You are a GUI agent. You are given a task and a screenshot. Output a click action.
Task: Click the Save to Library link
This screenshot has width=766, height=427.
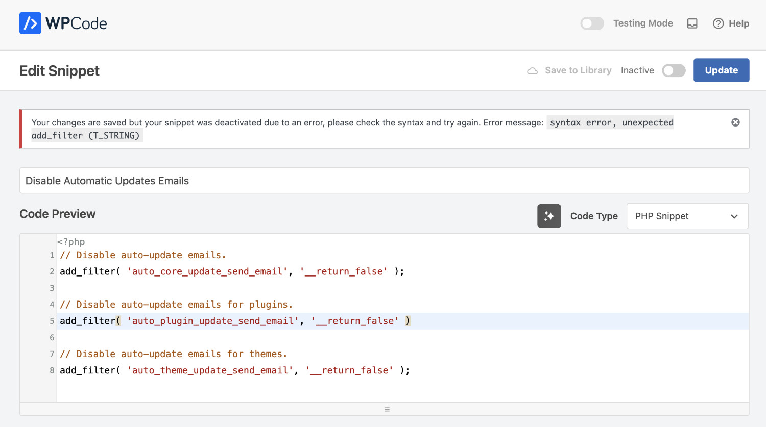click(x=578, y=70)
